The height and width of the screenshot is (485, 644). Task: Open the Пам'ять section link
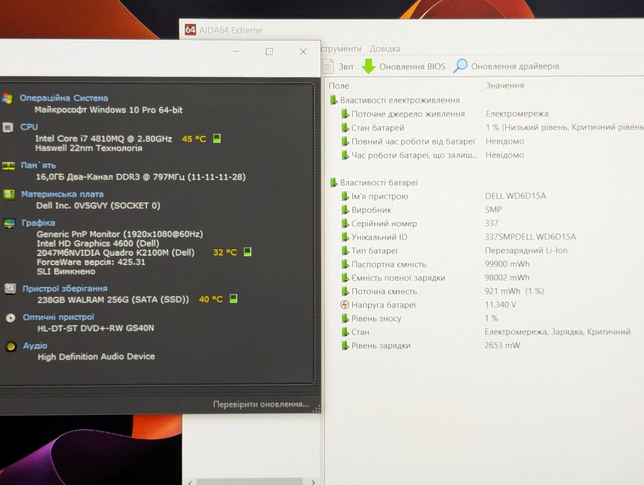coord(38,165)
